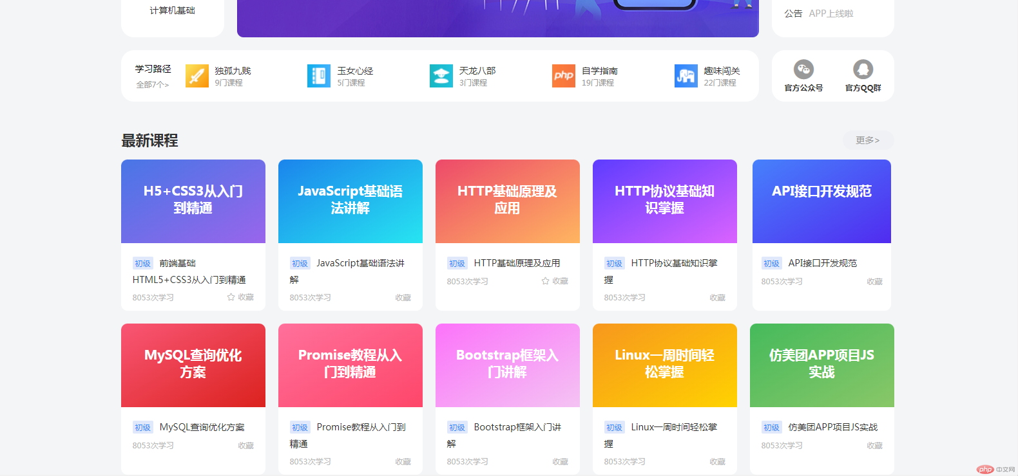Screen dimensions: 1018x476
Task: Open Promise教程从入门到精通 course thumbnail
Action: [x=351, y=365]
